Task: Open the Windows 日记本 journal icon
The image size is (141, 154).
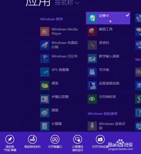Action: 45,58
